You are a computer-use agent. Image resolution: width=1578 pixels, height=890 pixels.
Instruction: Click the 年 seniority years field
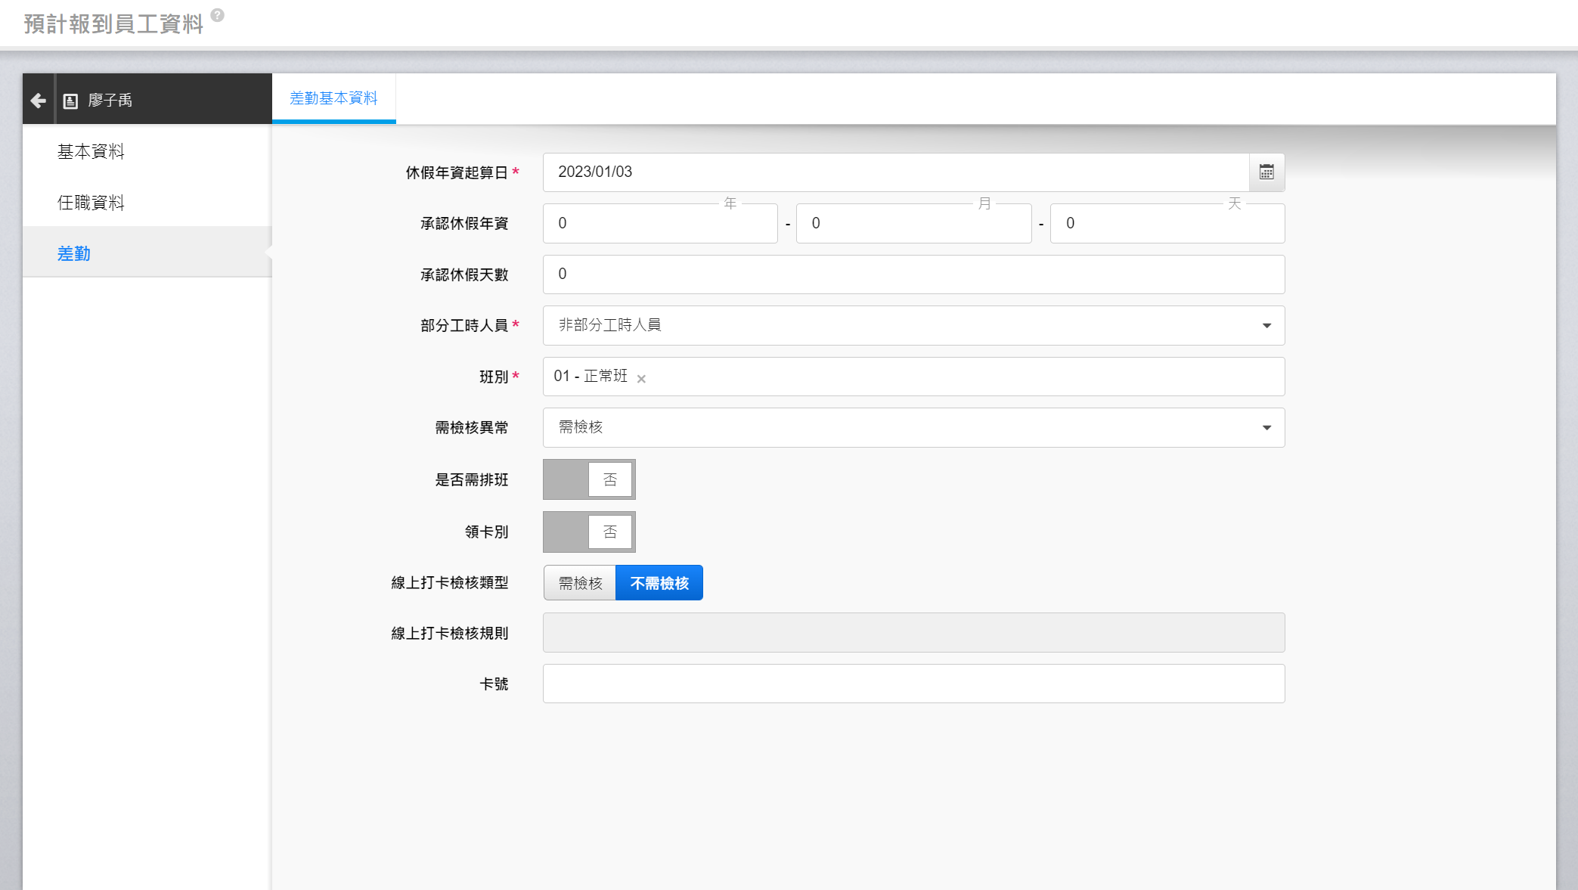pos(659,223)
